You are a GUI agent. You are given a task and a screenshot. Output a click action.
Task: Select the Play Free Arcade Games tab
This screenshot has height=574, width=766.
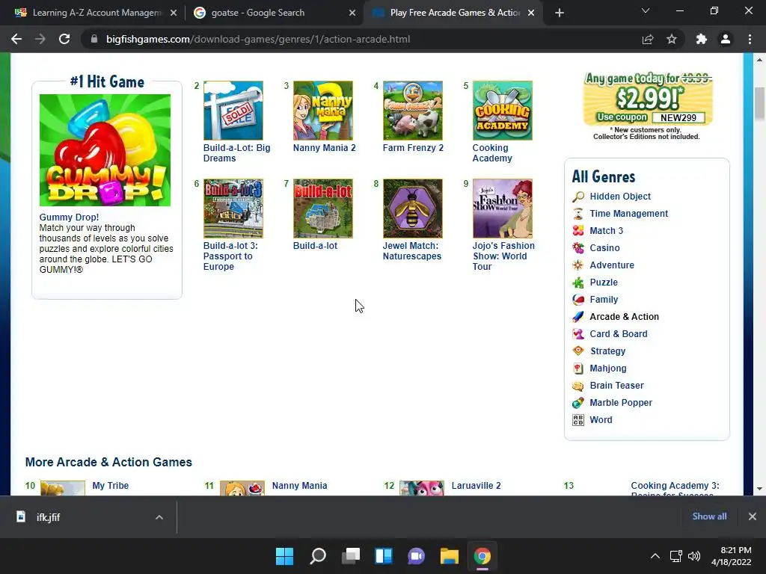[x=454, y=13]
